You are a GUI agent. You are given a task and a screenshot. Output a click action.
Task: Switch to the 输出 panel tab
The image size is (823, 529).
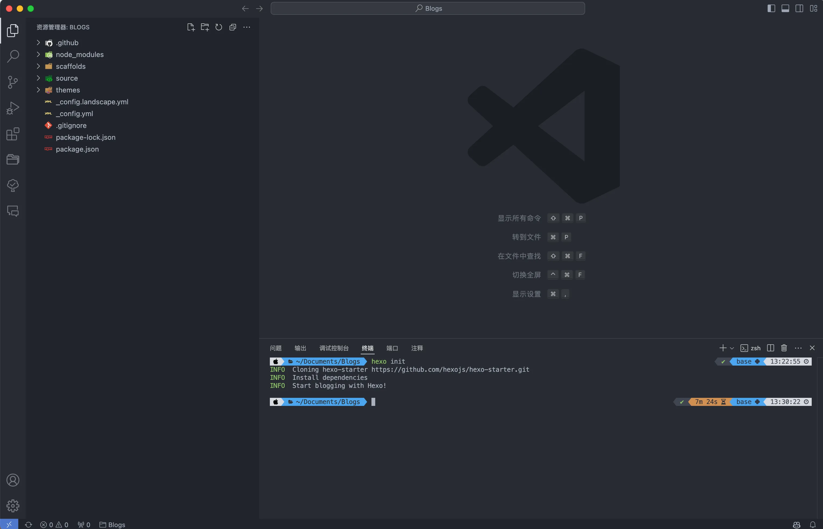click(300, 348)
